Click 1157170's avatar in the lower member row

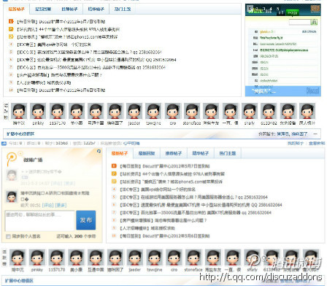coord(57,258)
